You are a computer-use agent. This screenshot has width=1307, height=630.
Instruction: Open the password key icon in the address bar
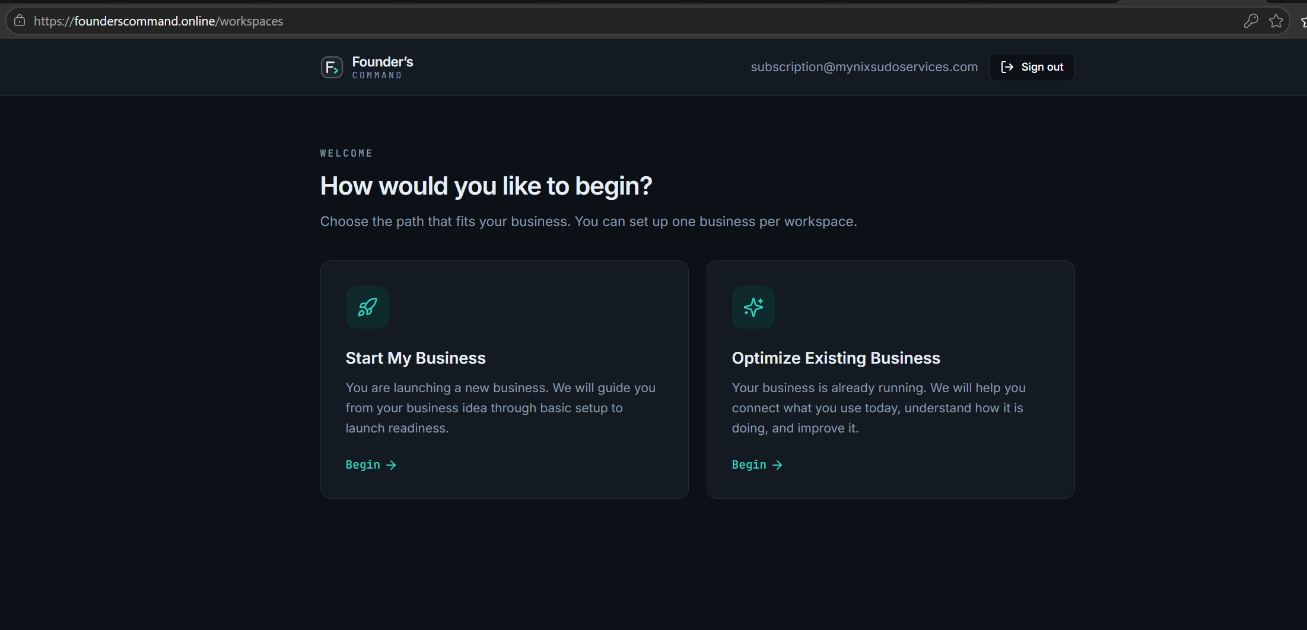click(x=1251, y=21)
